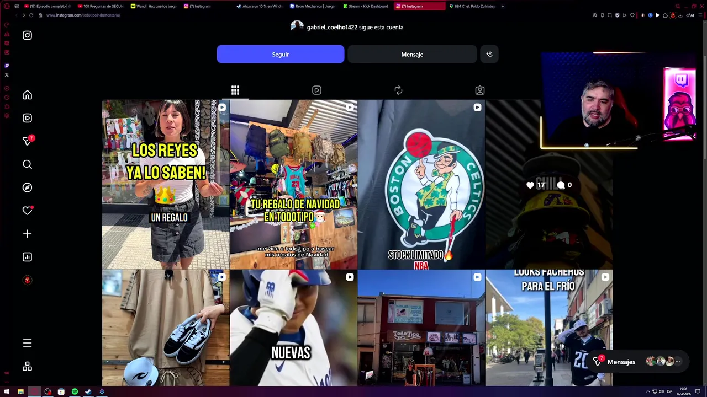Click the Mensaje button
Viewport: 707px width, 397px height.
coord(412,54)
